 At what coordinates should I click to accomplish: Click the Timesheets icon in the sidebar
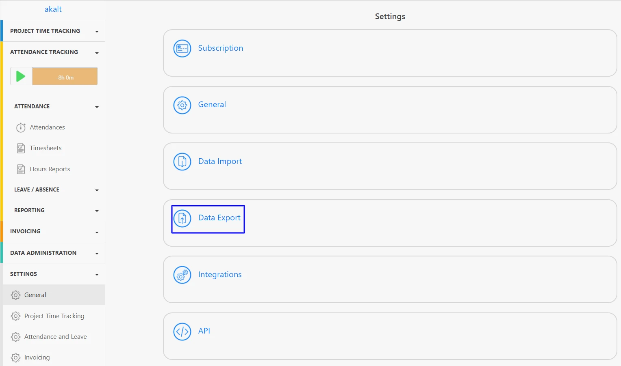click(21, 148)
